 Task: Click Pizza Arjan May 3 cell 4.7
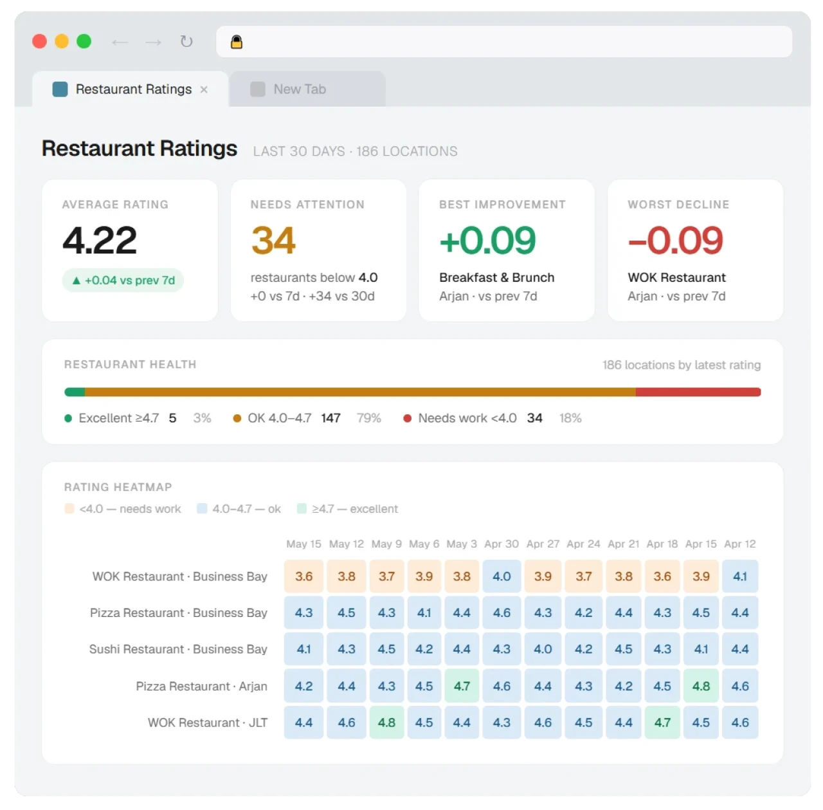(462, 686)
